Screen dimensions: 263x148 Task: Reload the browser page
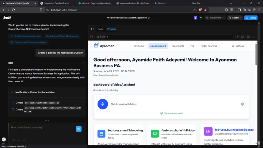pyautogui.click(x=13, y=10)
